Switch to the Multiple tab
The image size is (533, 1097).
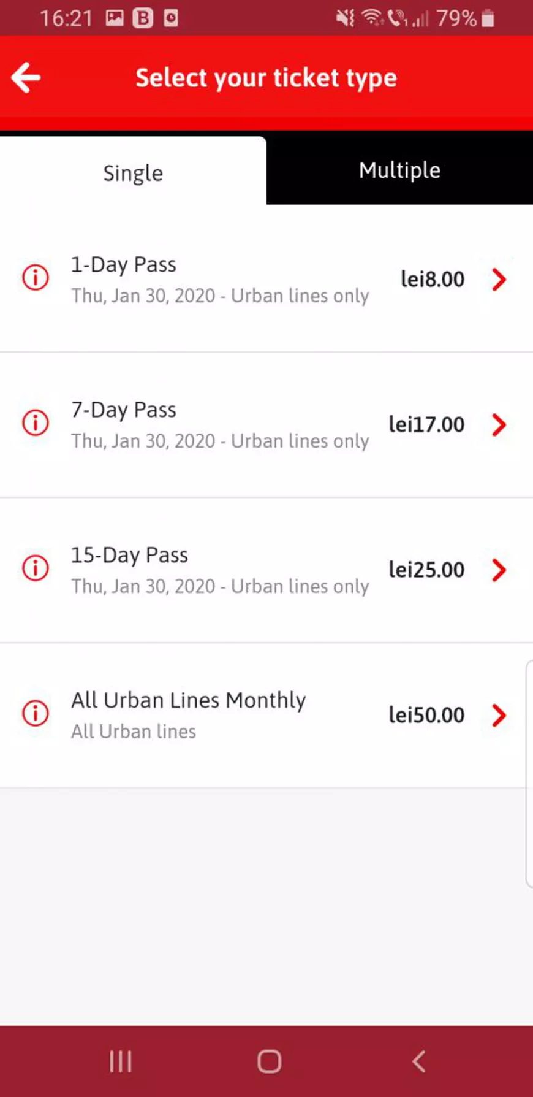[399, 170]
